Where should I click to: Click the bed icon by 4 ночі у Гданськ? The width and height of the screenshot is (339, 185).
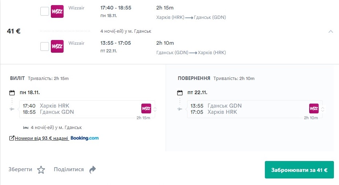26,128
